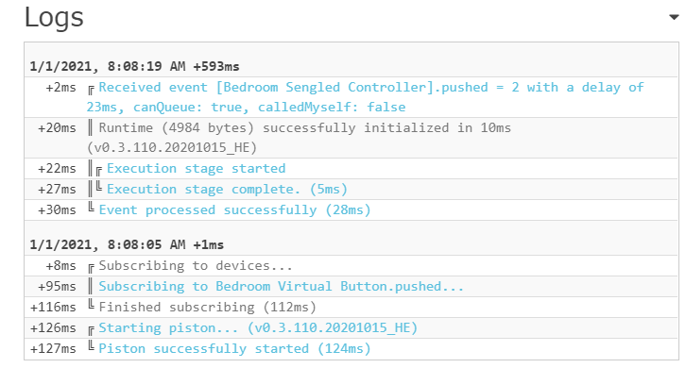Click the Subscribing to devices... log line
Image resolution: width=686 pixels, height=368 pixels.
coord(196,266)
